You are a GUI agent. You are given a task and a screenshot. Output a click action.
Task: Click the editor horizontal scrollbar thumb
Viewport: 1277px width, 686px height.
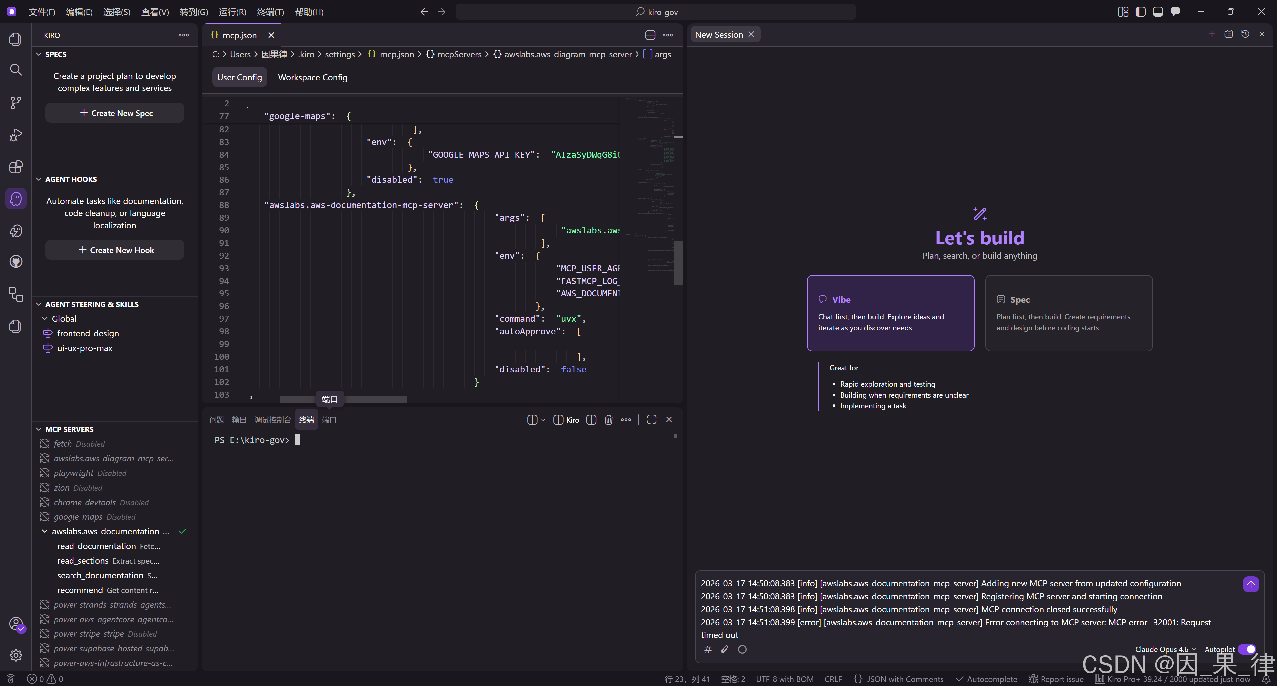coord(343,400)
